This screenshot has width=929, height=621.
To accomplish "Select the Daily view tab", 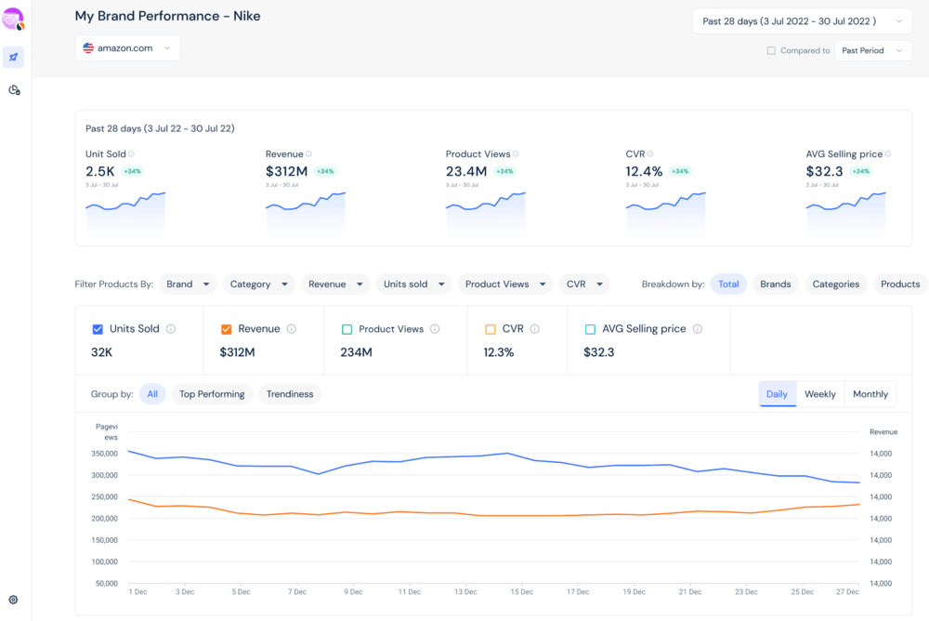I will [x=777, y=394].
